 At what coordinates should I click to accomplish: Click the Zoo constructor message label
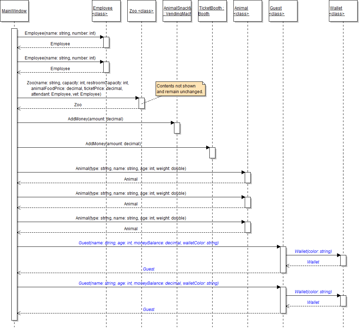[x=78, y=89]
